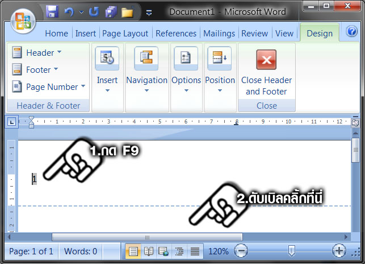The height and width of the screenshot is (264, 365).
Task: Switch to Print Layout view
Action: (133, 251)
